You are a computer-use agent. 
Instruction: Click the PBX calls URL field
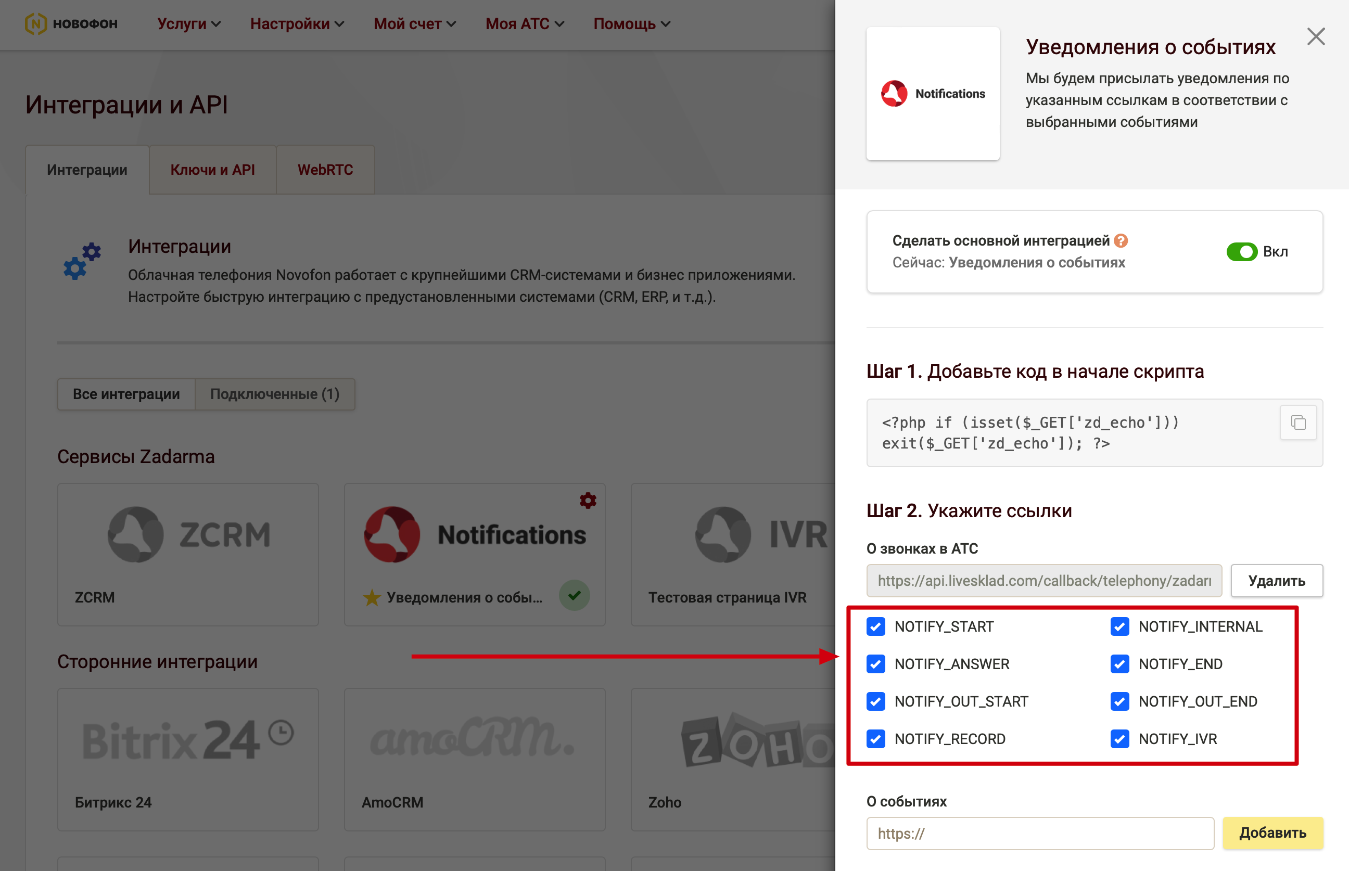pyautogui.click(x=1044, y=581)
